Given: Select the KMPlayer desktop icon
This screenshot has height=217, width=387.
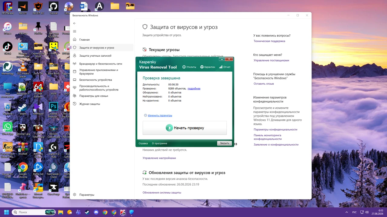Looking at the screenshot, I should tap(38, 108).
